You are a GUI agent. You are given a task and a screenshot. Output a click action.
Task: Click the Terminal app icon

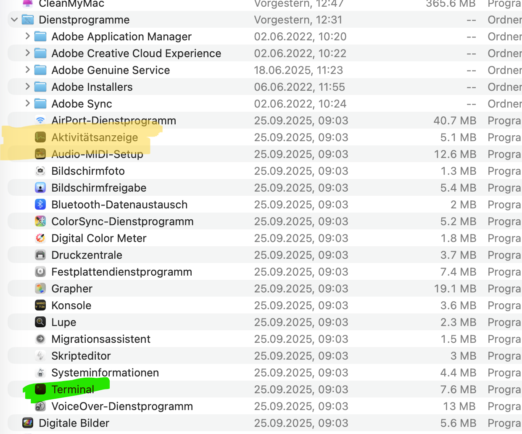[40, 389]
